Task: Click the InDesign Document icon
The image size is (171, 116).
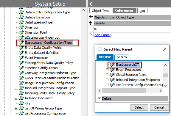Action: tap(21, 98)
